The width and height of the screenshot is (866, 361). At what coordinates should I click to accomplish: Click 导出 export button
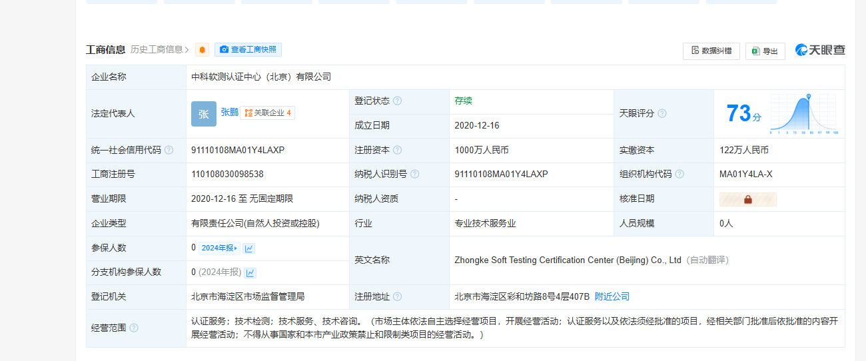pyautogui.click(x=765, y=51)
